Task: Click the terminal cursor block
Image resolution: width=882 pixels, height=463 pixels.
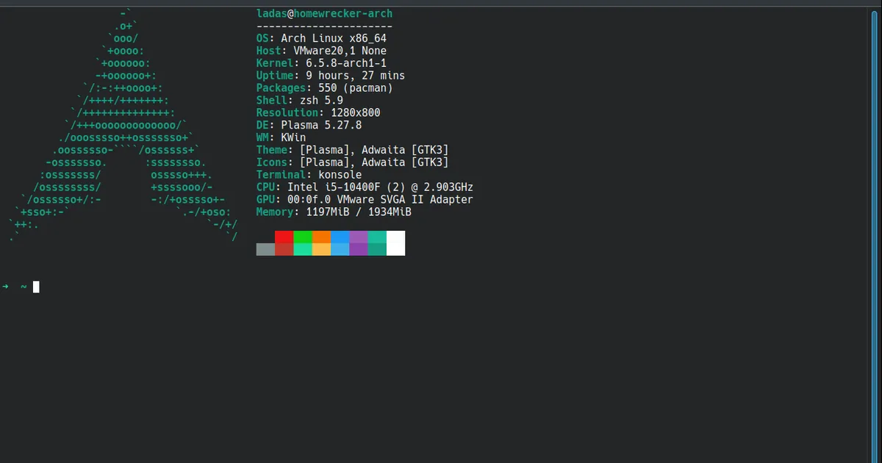Action: pos(35,287)
